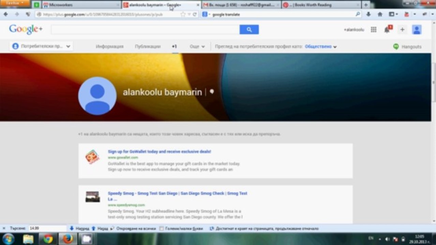The height and width of the screenshot is (245, 436).
Task: Open the Google apps grid icon
Action: pos(374,30)
